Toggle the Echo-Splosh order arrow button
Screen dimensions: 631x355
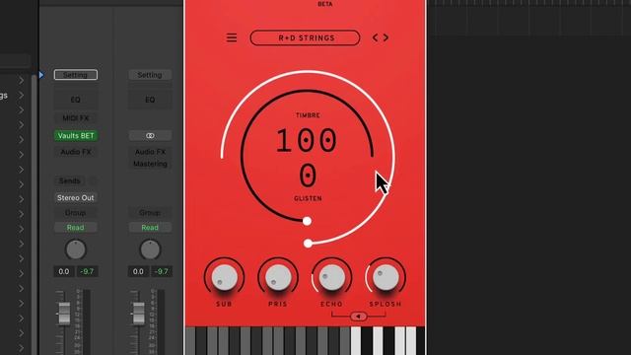(x=358, y=317)
